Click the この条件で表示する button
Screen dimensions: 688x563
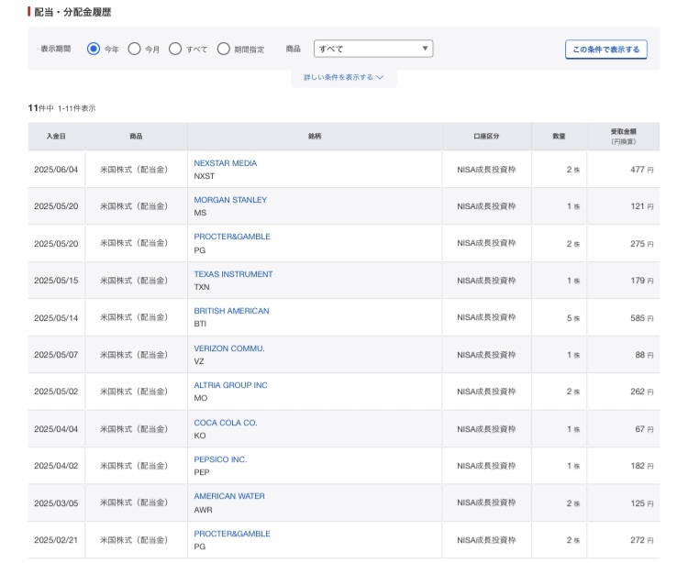point(606,50)
